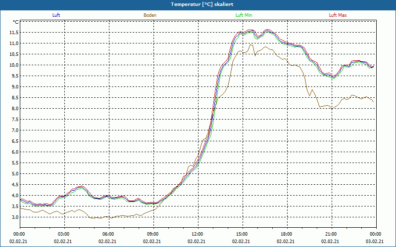Click the chart title Temperatur [°C] skaliert

(202, 4)
